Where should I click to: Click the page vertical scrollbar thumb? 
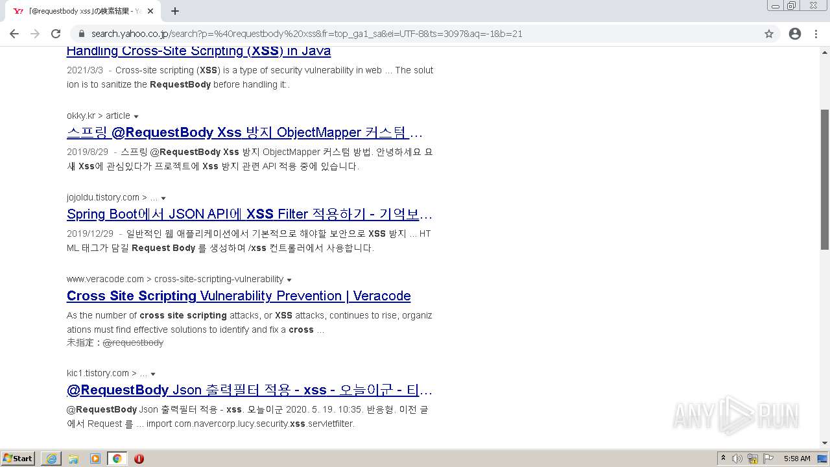(x=825, y=179)
